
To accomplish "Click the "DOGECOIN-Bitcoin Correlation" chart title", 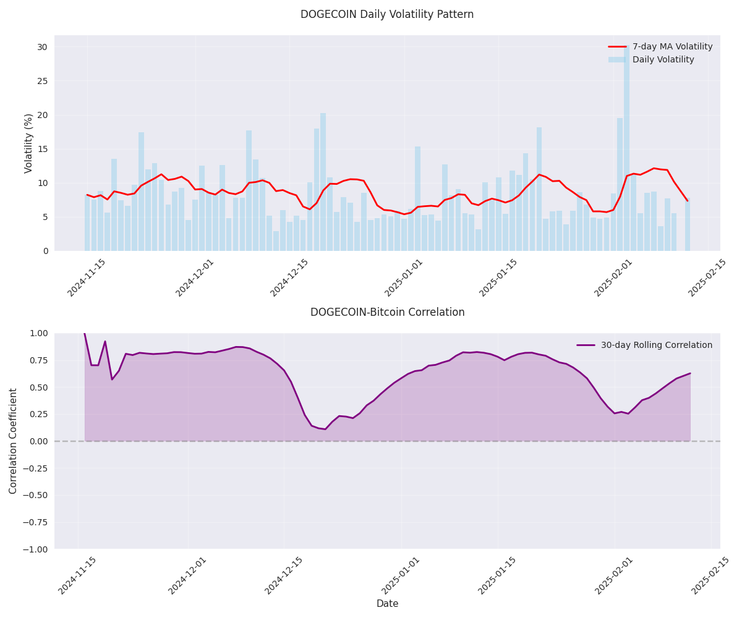I will (387, 313).
